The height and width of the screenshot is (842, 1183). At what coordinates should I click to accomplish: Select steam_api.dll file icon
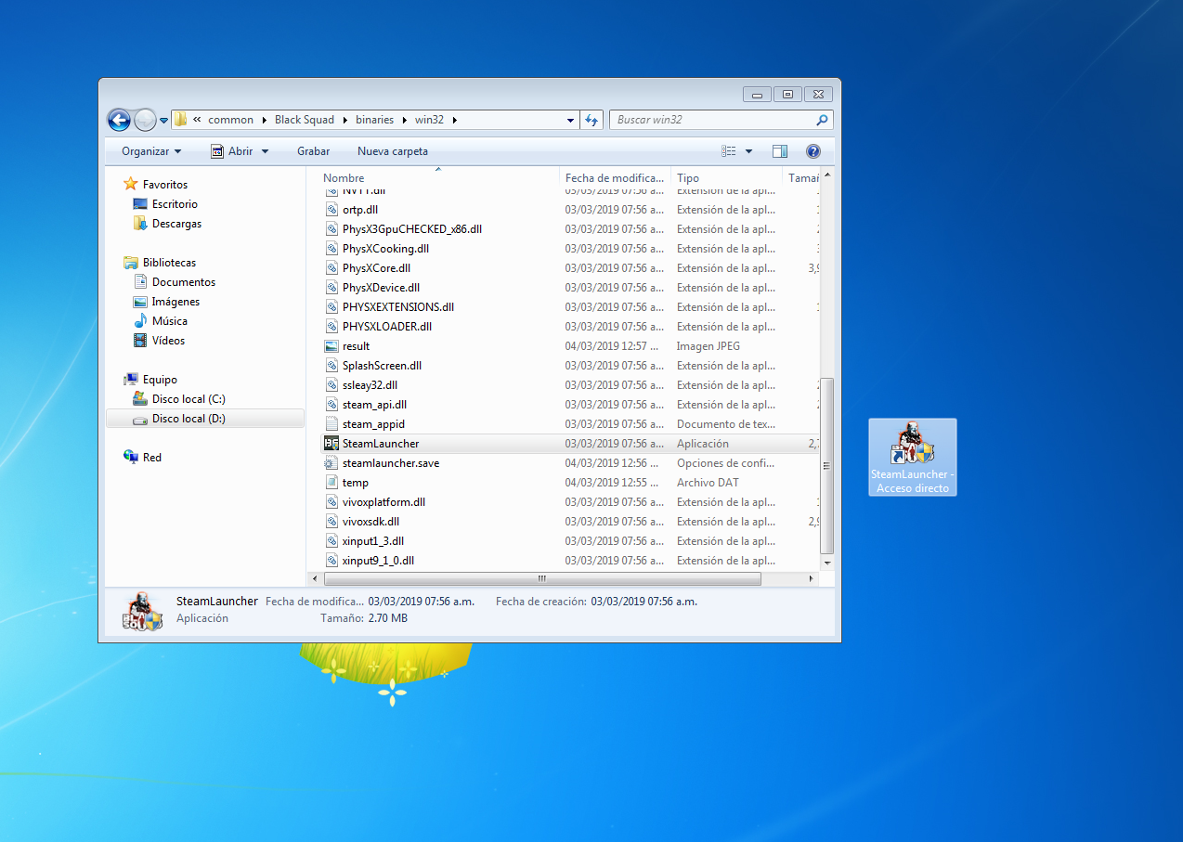(331, 405)
